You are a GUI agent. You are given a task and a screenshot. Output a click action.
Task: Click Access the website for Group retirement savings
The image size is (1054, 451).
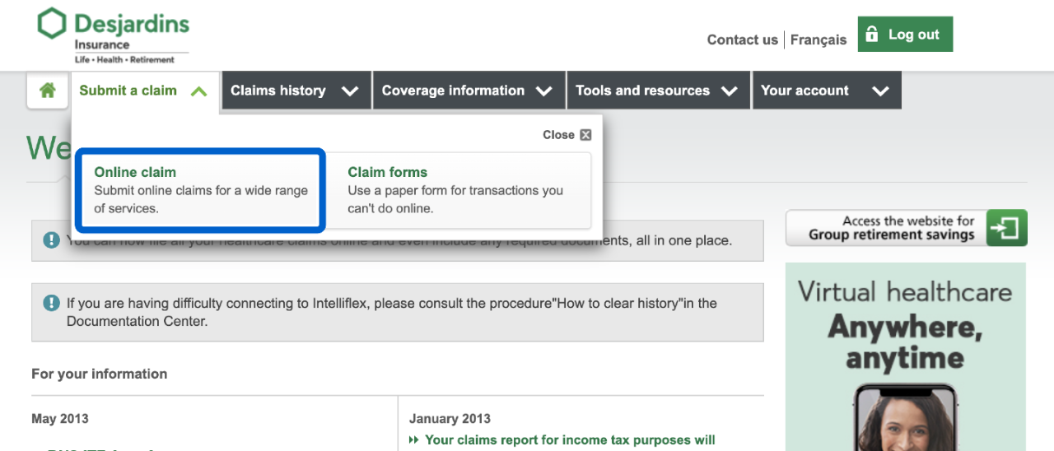[892, 228]
